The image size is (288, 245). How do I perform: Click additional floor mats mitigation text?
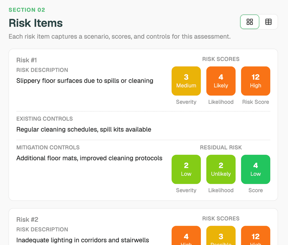[x=89, y=158]
